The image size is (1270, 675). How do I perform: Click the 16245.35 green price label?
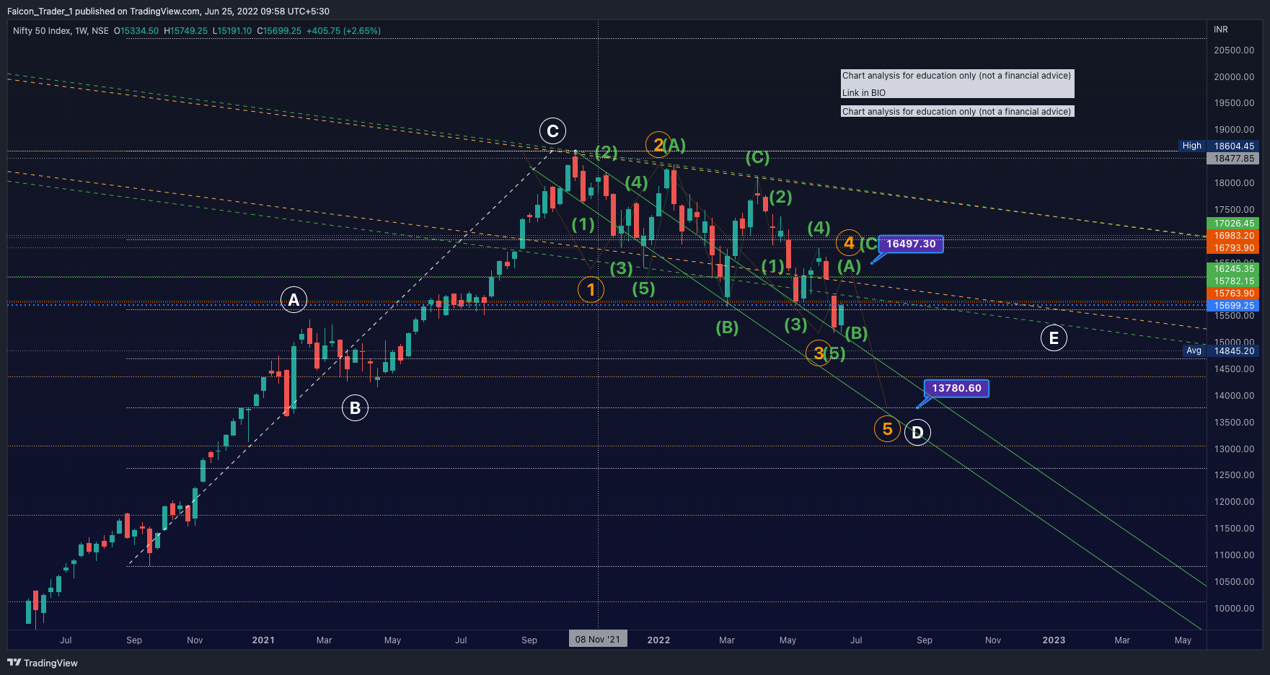click(x=1233, y=269)
